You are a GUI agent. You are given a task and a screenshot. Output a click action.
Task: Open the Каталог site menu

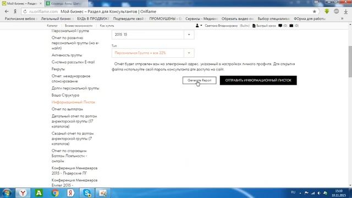coord(52,26)
